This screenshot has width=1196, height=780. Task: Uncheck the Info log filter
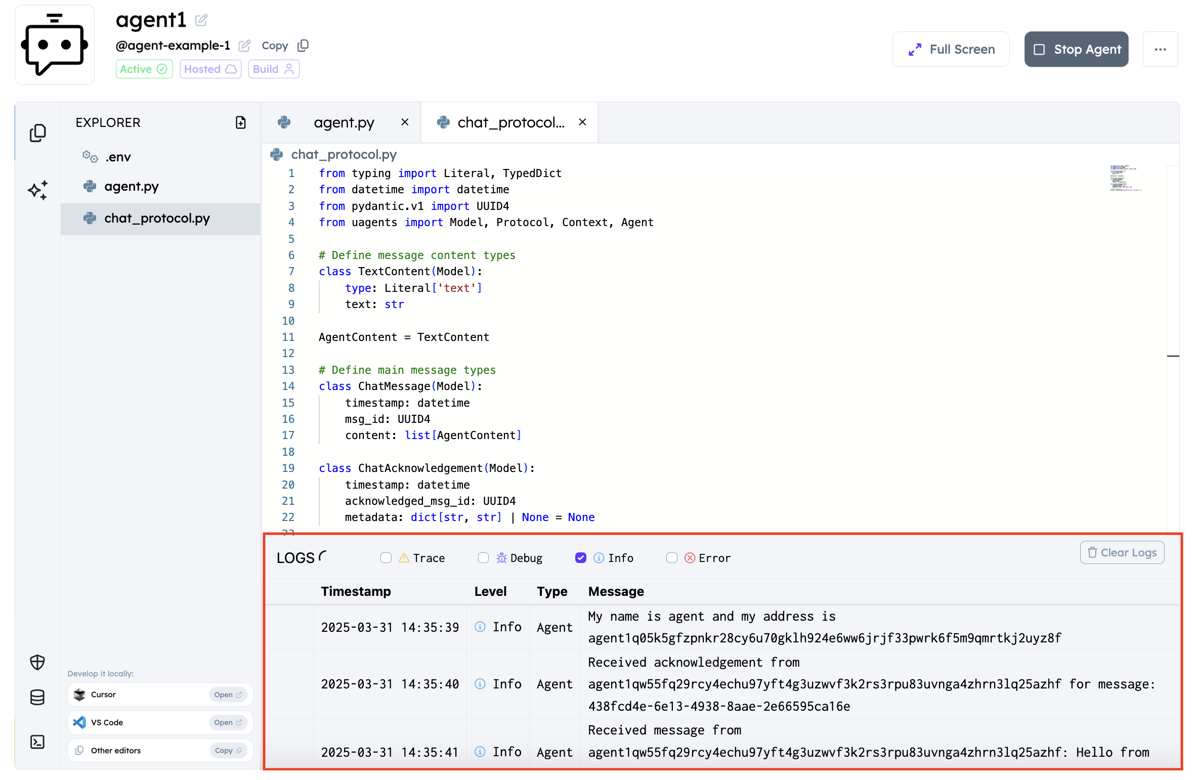(581, 557)
